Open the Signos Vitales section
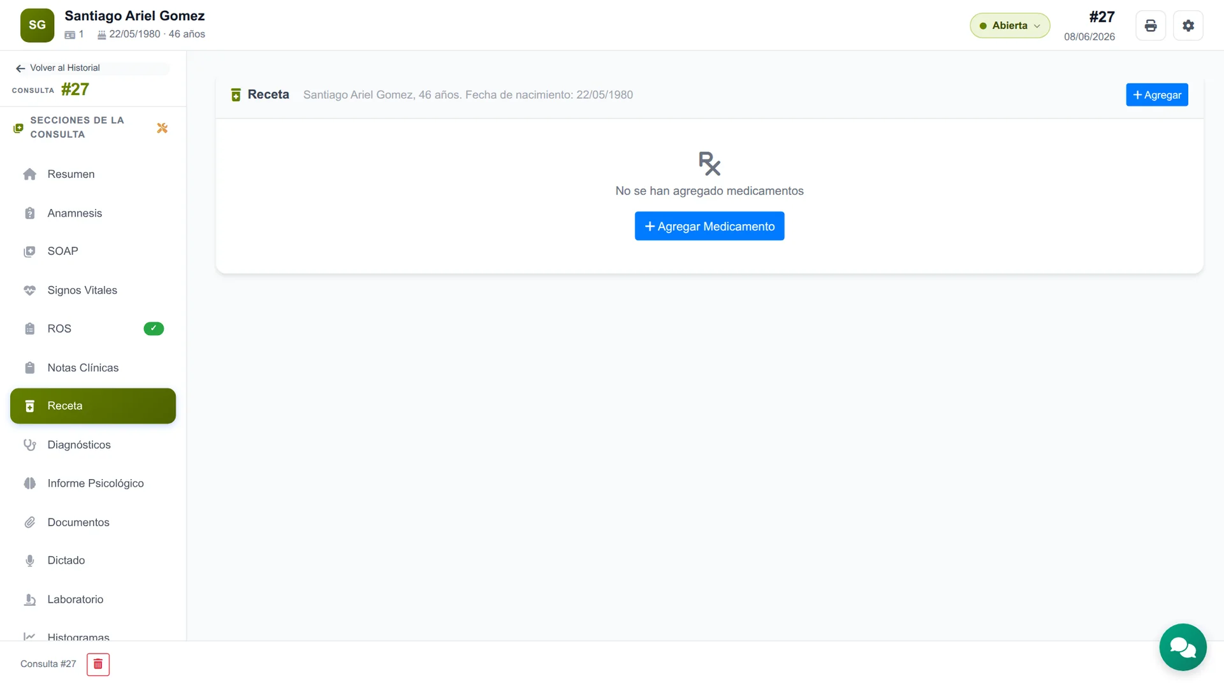 click(93, 290)
